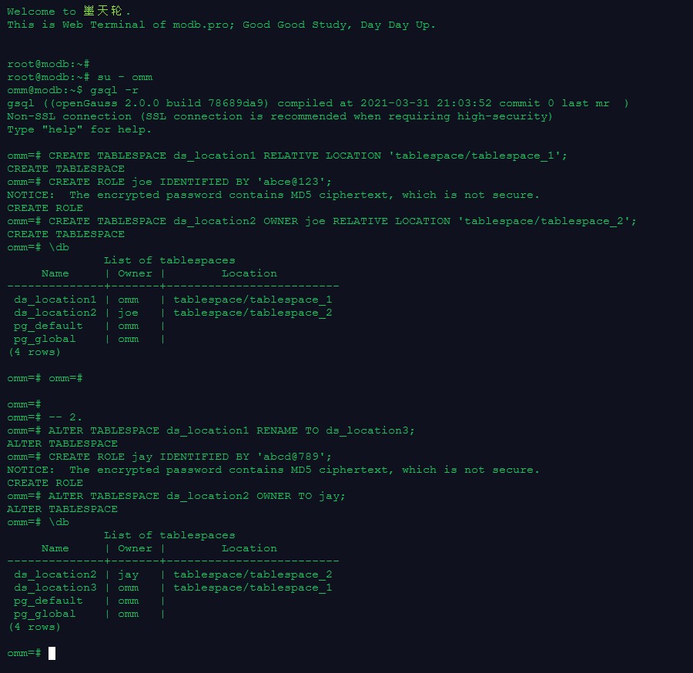This screenshot has width=693, height=673.
Task: Click location tablespace/tablespace_1 in the first table
Action: [253, 300]
